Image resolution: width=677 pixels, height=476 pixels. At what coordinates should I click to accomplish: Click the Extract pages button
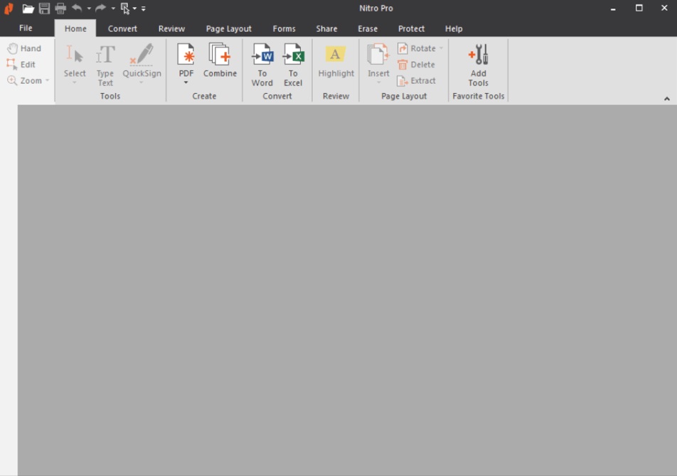417,81
